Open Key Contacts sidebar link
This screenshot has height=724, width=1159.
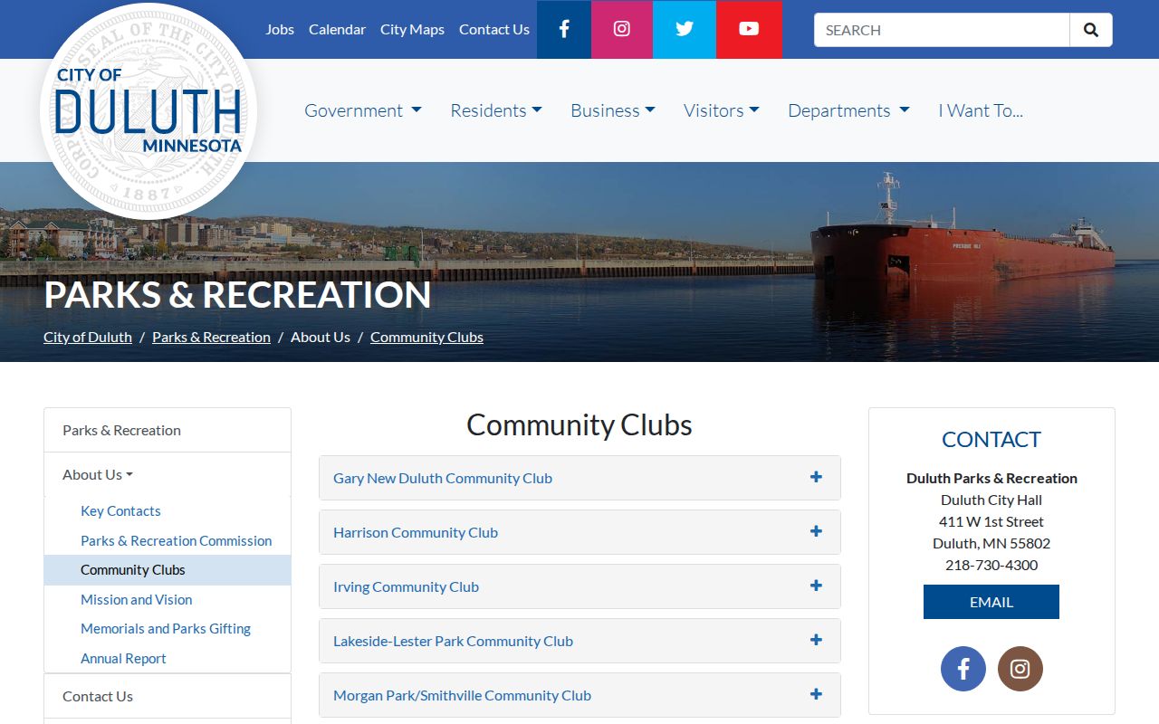coord(120,510)
